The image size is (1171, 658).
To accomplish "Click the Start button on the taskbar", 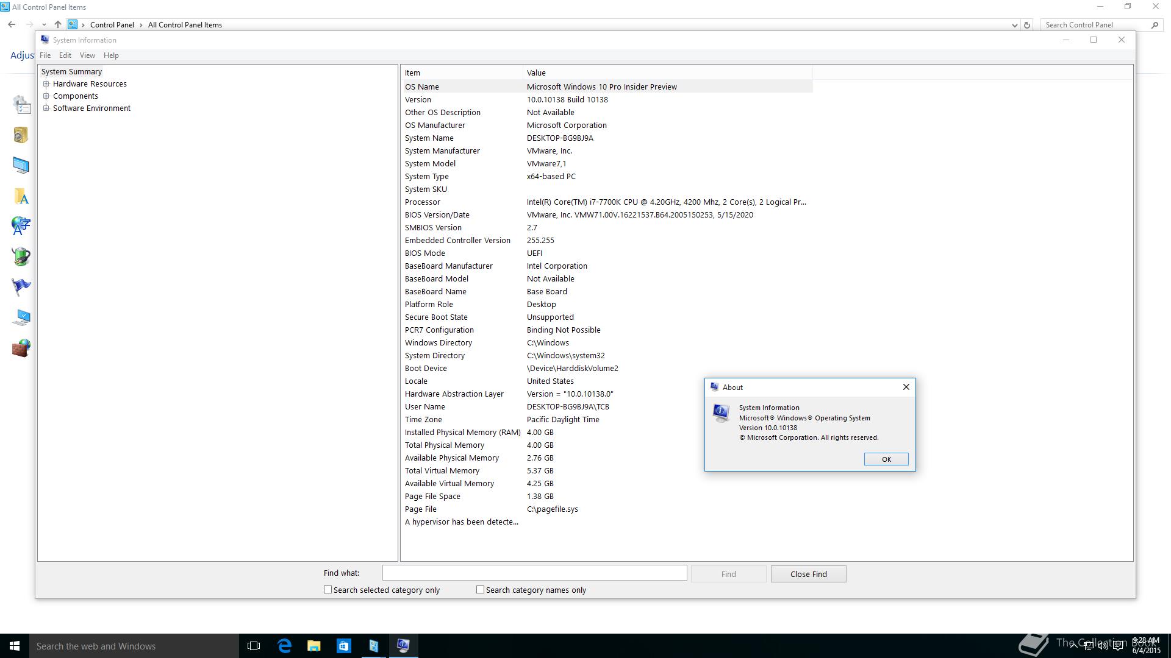I will tap(15, 646).
